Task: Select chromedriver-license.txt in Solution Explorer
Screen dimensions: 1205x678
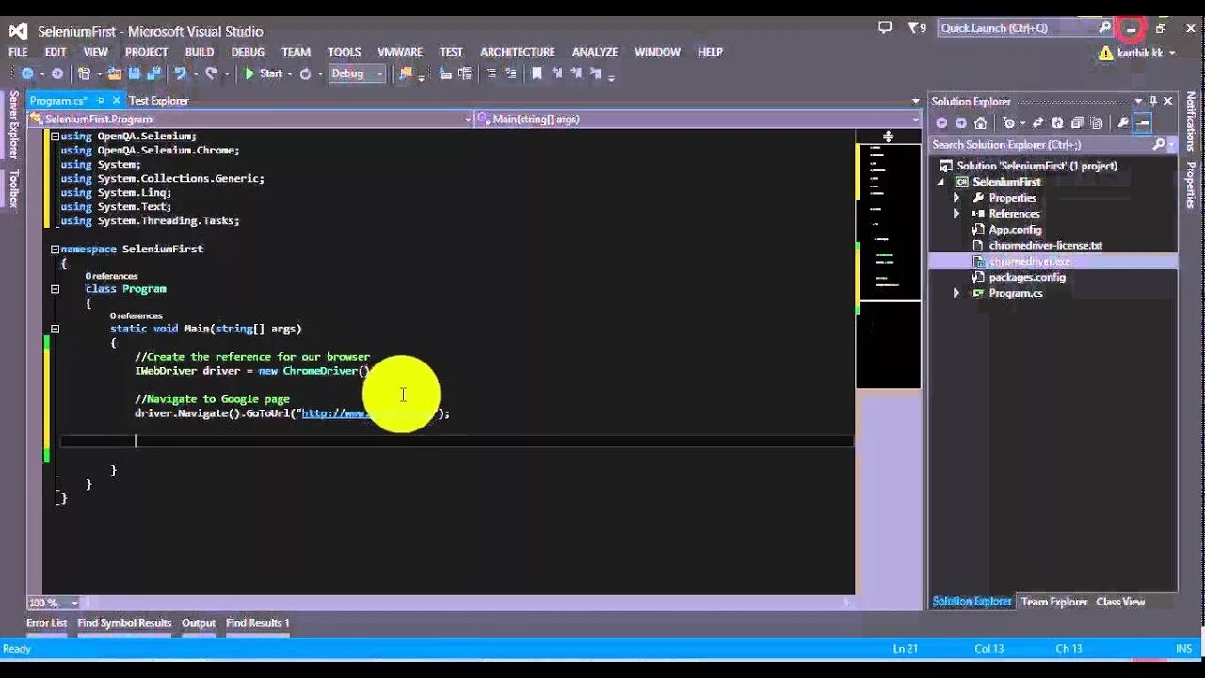Action: pyautogui.click(x=1045, y=245)
